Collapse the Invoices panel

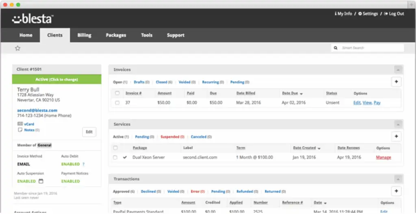point(398,70)
